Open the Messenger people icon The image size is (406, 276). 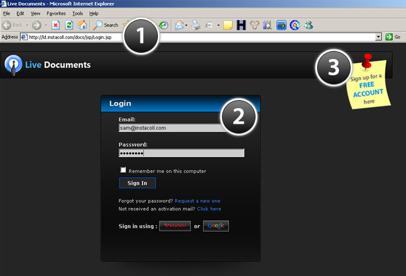(x=308, y=25)
